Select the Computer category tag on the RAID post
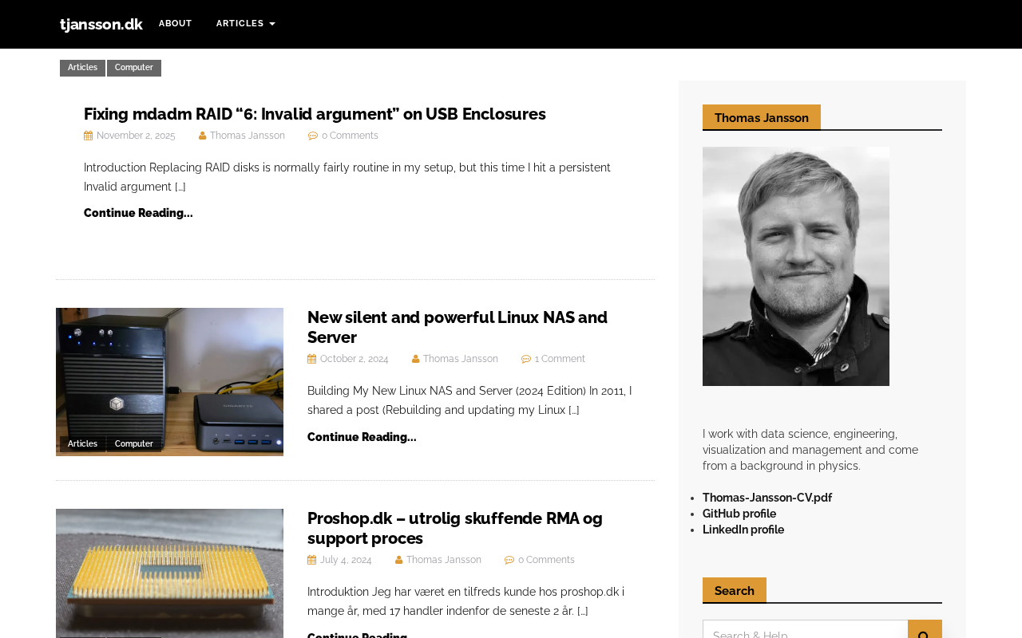The height and width of the screenshot is (638, 1022). (134, 68)
